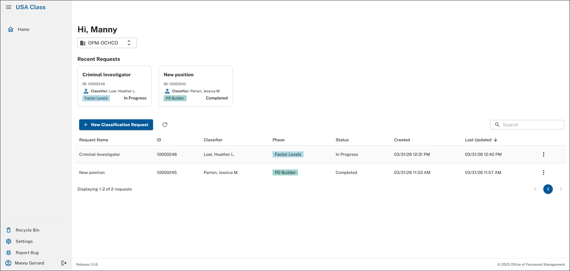The height and width of the screenshot is (271, 570).
Task: Click PD Builder tag on recent card
Action: tap(175, 98)
